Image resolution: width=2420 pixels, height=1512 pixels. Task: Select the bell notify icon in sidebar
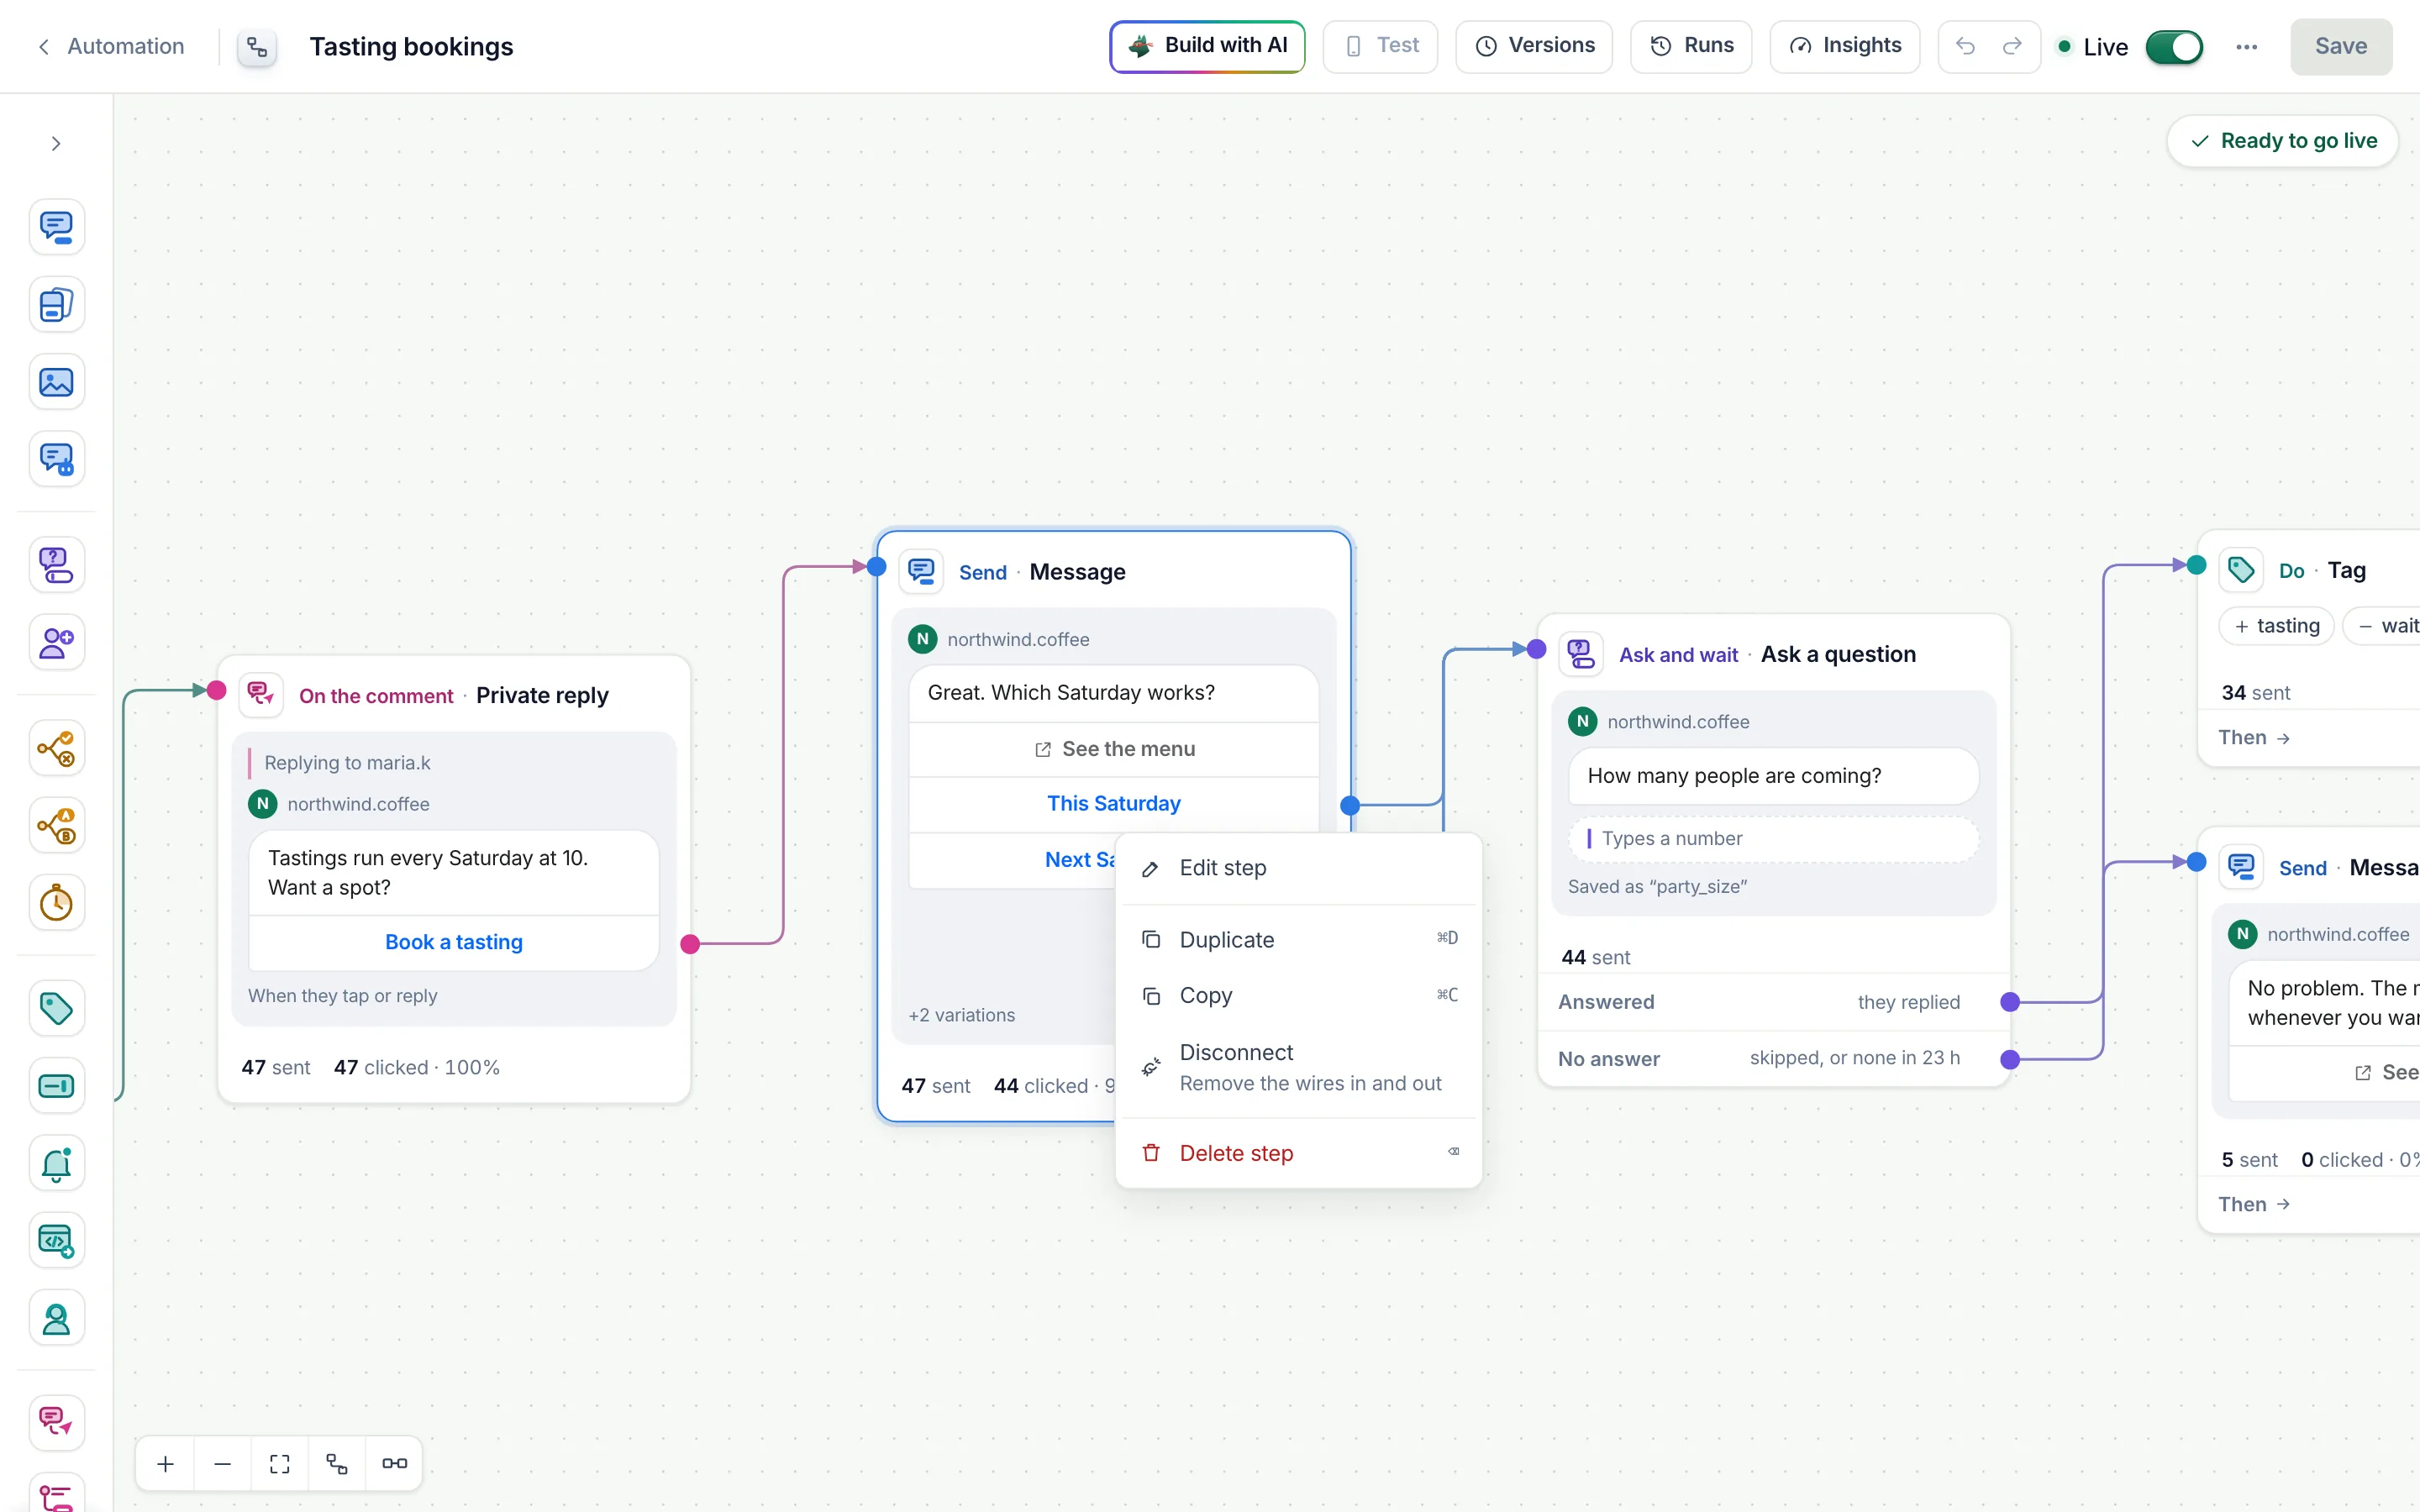pos(57,1163)
